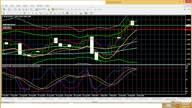Viewport: 192px width, 108px height.
Task: Click the New Order button
Action: click(x=41, y=9)
